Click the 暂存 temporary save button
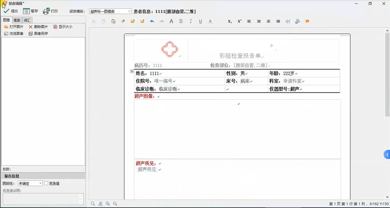390x208 pixels. pos(30,11)
